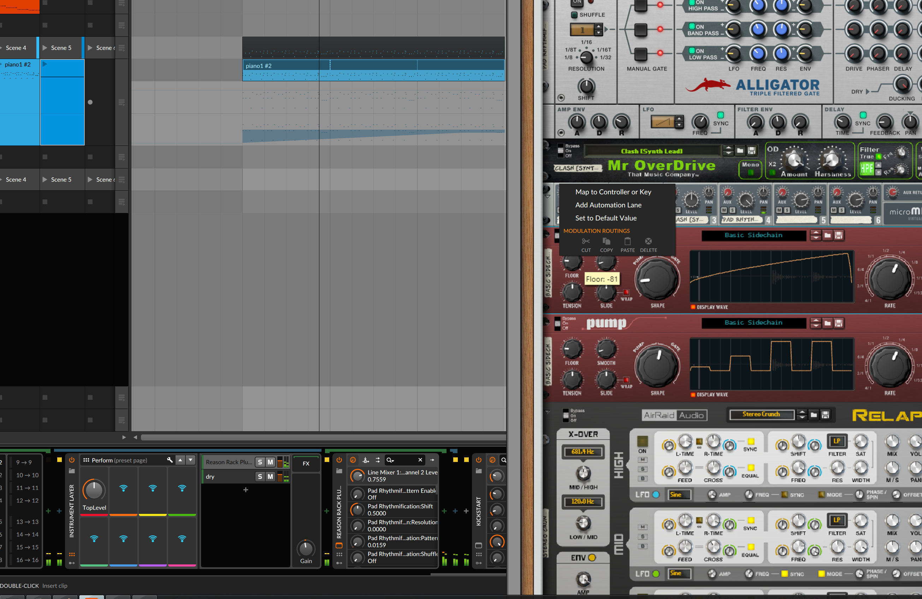Step the Clash [Synth Lead] patch with its up/down arrows

(x=728, y=150)
